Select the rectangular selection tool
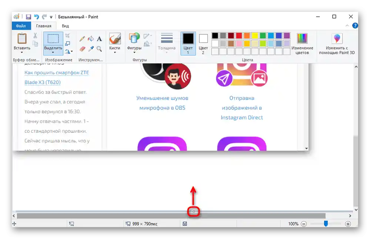 [53, 38]
